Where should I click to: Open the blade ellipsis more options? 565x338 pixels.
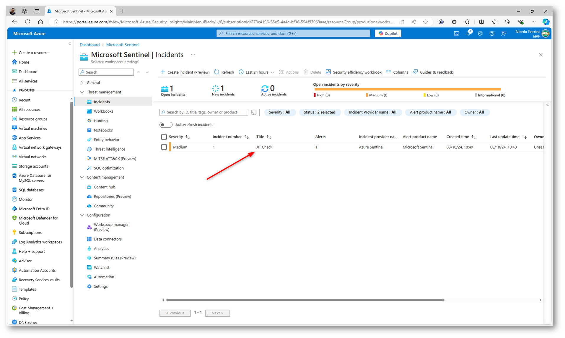pos(193,55)
